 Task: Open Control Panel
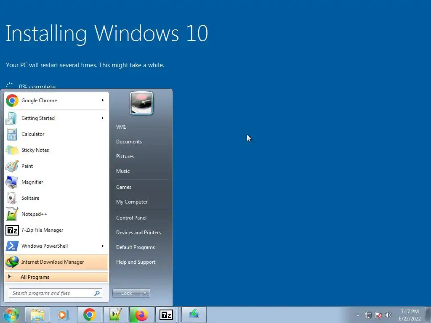(x=131, y=218)
